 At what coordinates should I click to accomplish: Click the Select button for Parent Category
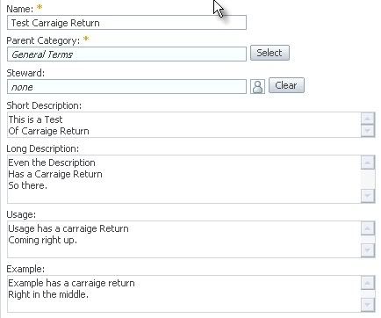(270, 53)
